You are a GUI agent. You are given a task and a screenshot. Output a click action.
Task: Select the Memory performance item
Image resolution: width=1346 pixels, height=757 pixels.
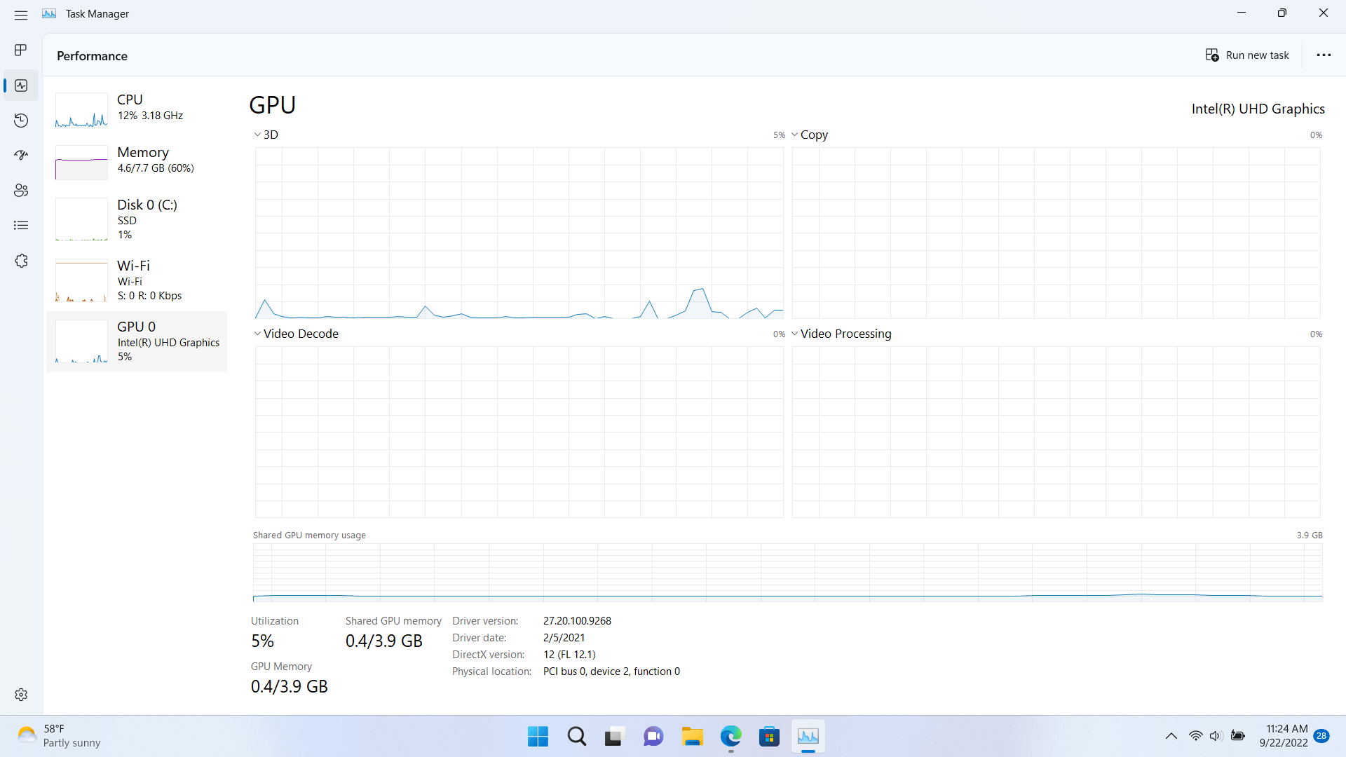coord(137,161)
